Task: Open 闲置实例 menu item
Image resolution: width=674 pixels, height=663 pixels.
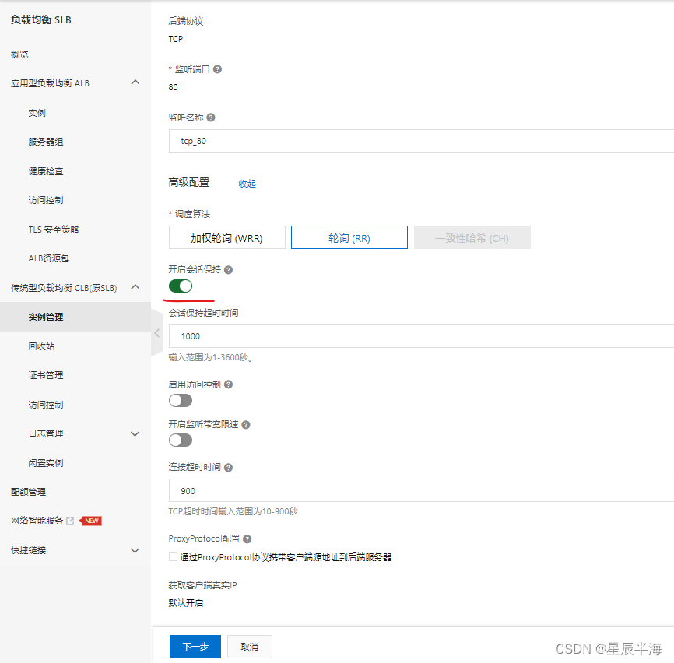Action: point(46,463)
